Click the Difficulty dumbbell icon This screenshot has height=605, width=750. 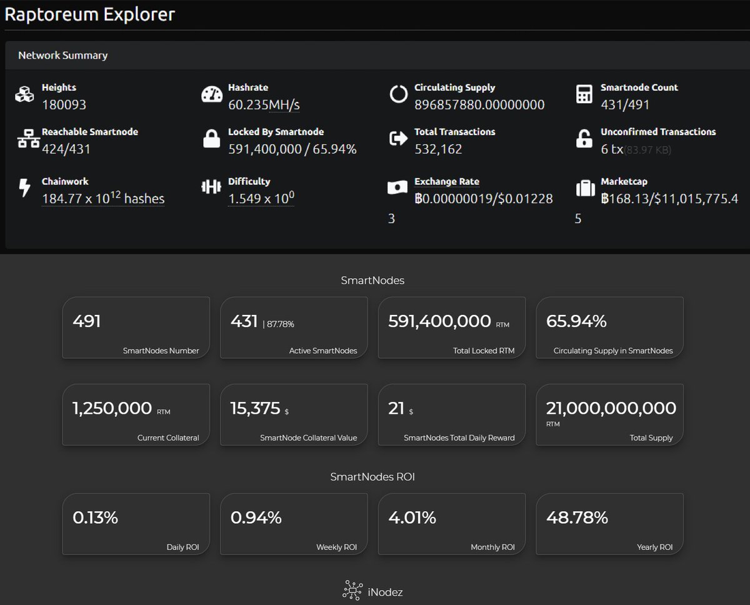tap(211, 187)
